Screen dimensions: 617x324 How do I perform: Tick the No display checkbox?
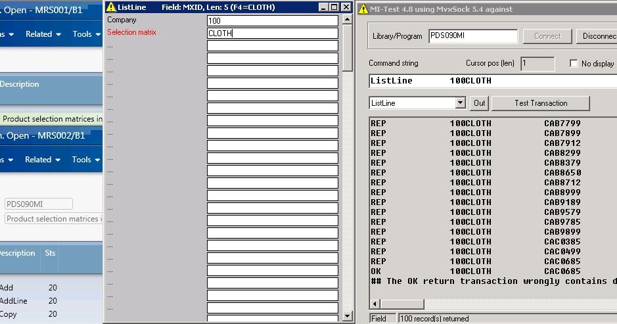(x=574, y=63)
